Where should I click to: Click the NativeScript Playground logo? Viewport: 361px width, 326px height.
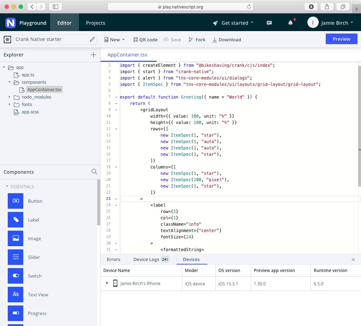(10, 23)
